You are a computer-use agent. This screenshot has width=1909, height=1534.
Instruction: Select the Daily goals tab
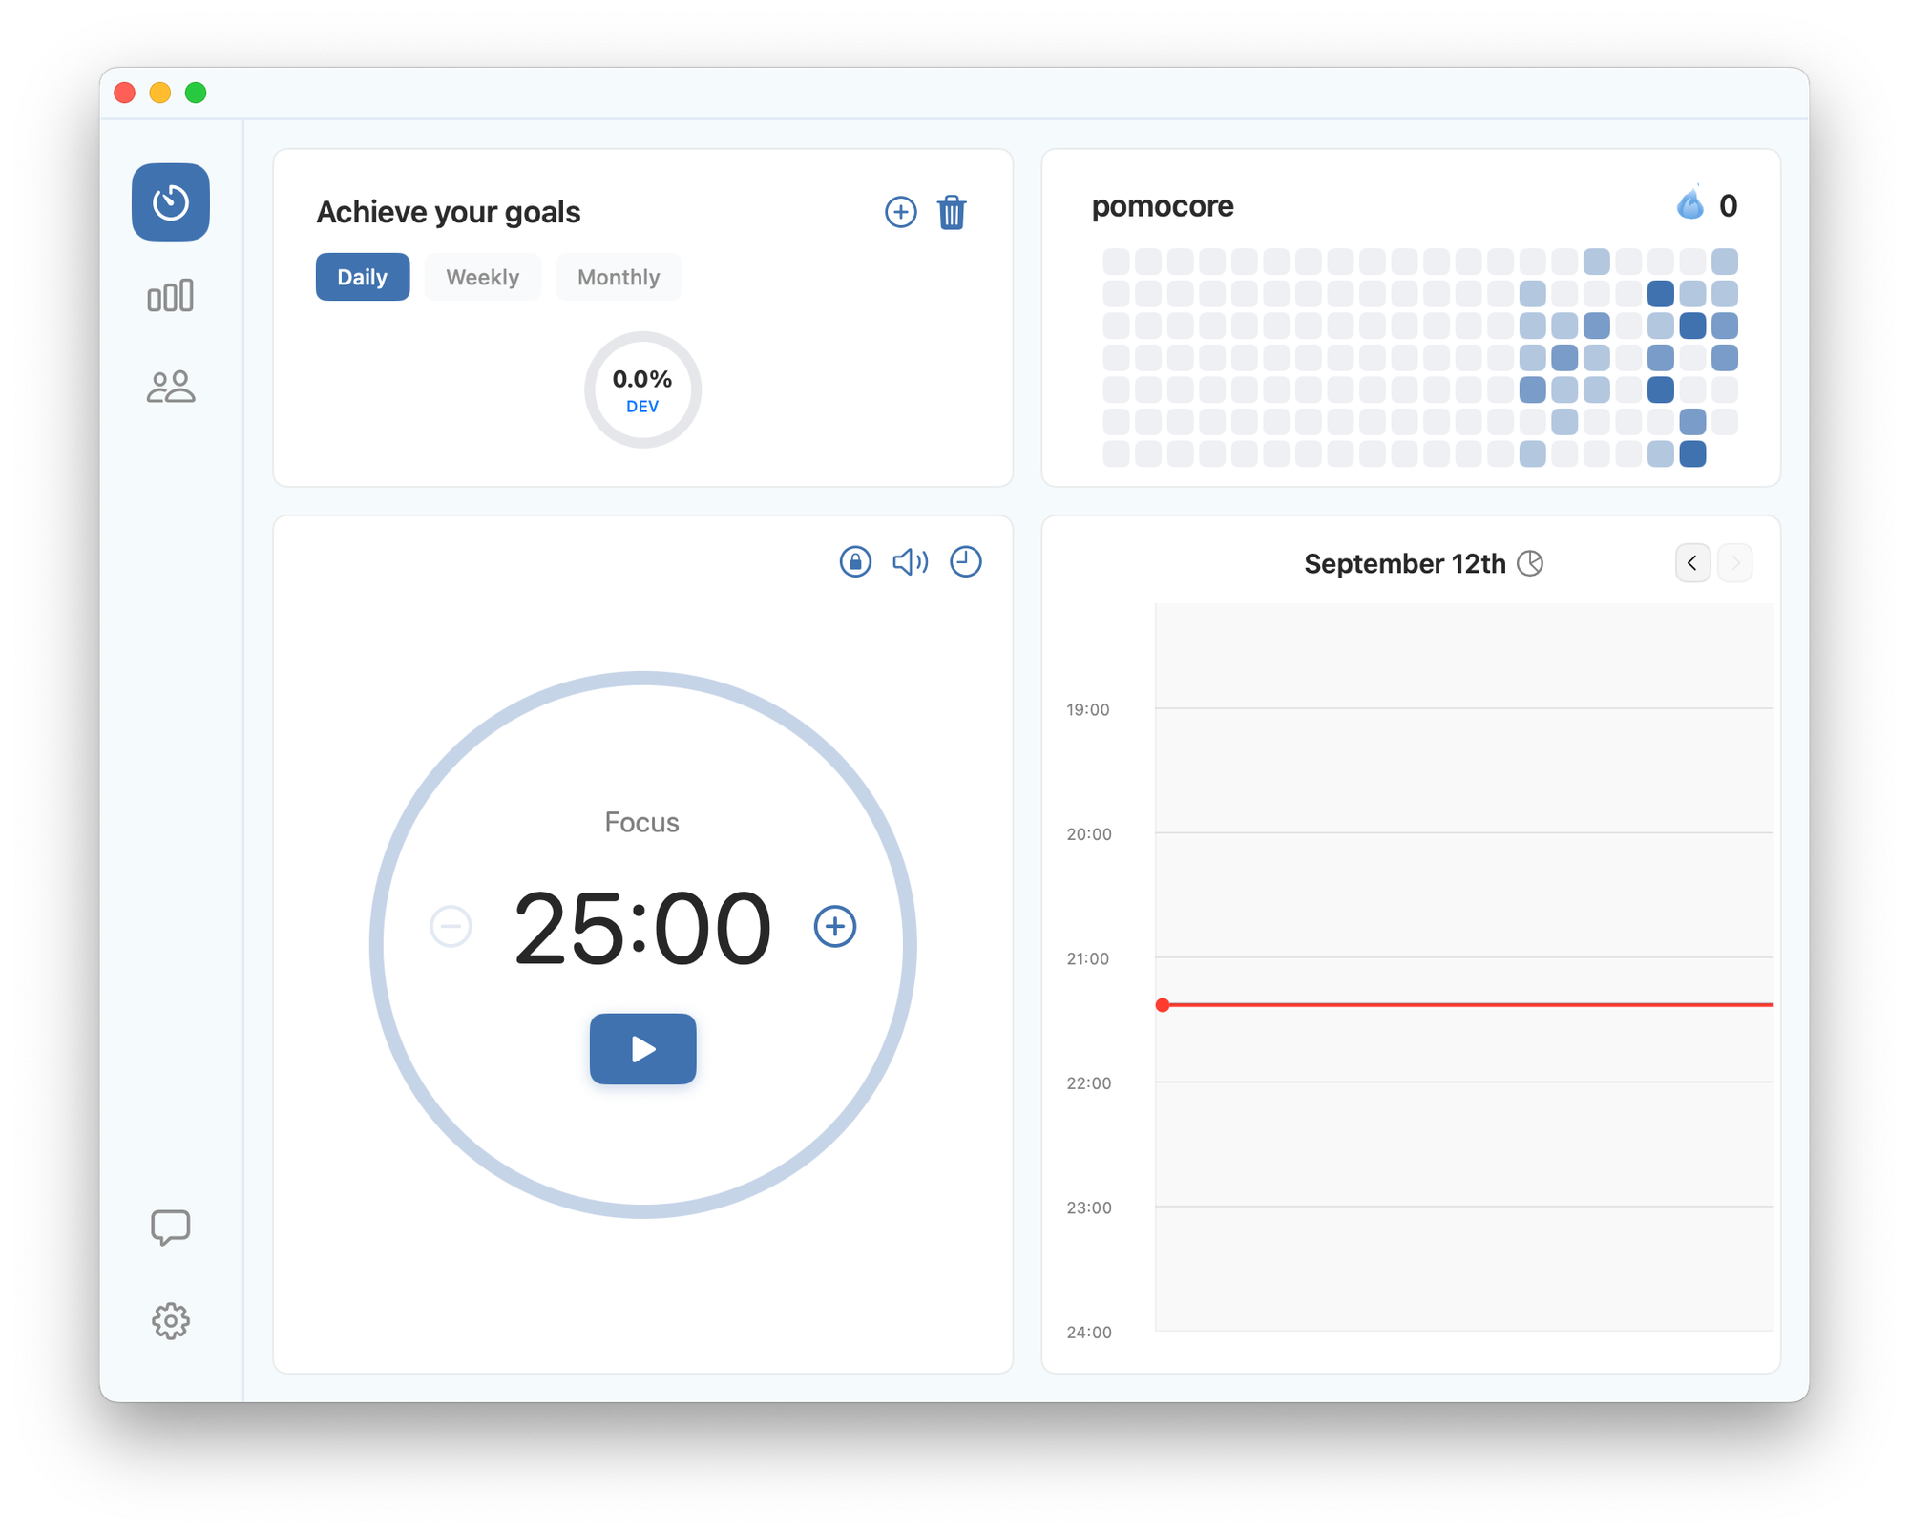pyautogui.click(x=362, y=277)
